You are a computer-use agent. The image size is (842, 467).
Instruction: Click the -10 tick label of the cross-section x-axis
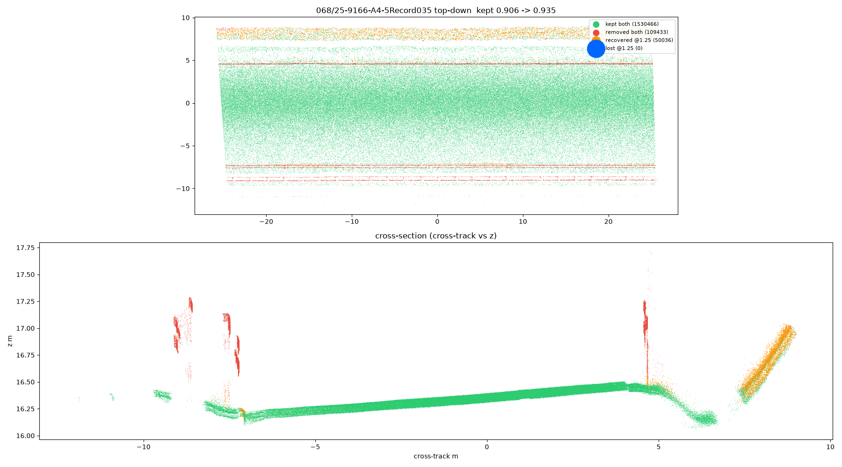pyautogui.click(x=143, y=447)
